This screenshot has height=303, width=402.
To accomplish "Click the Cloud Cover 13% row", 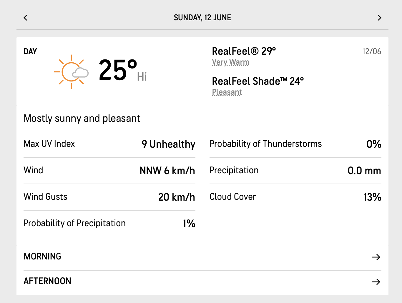I will coord(295,197).
